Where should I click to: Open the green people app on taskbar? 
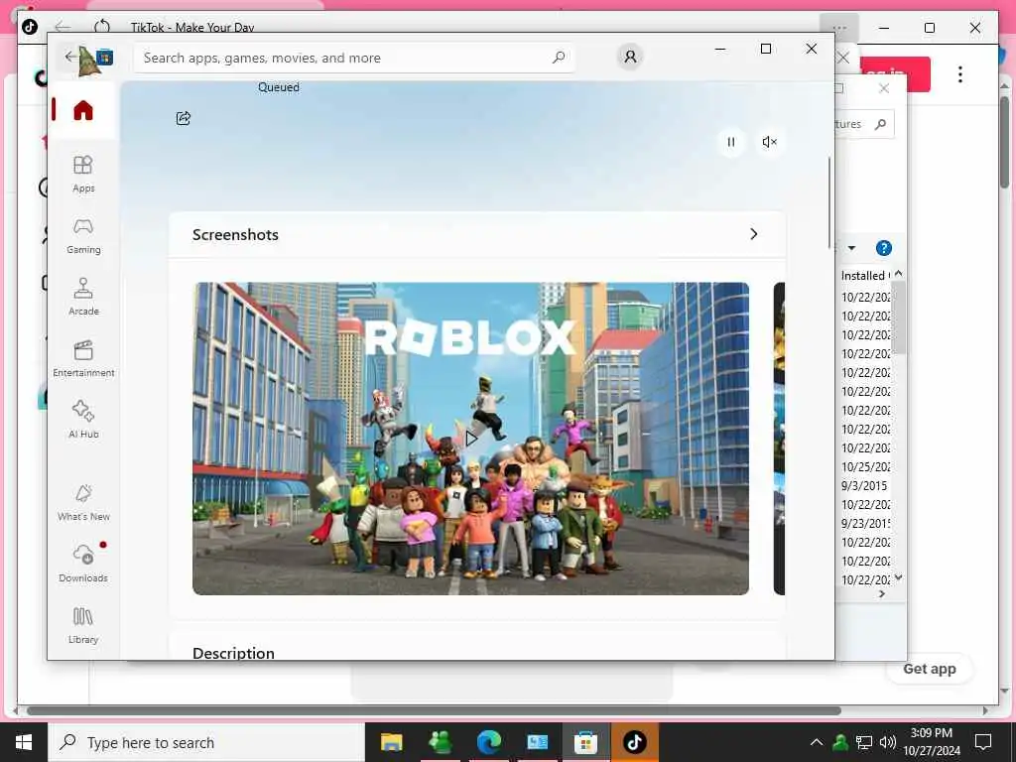440,742
